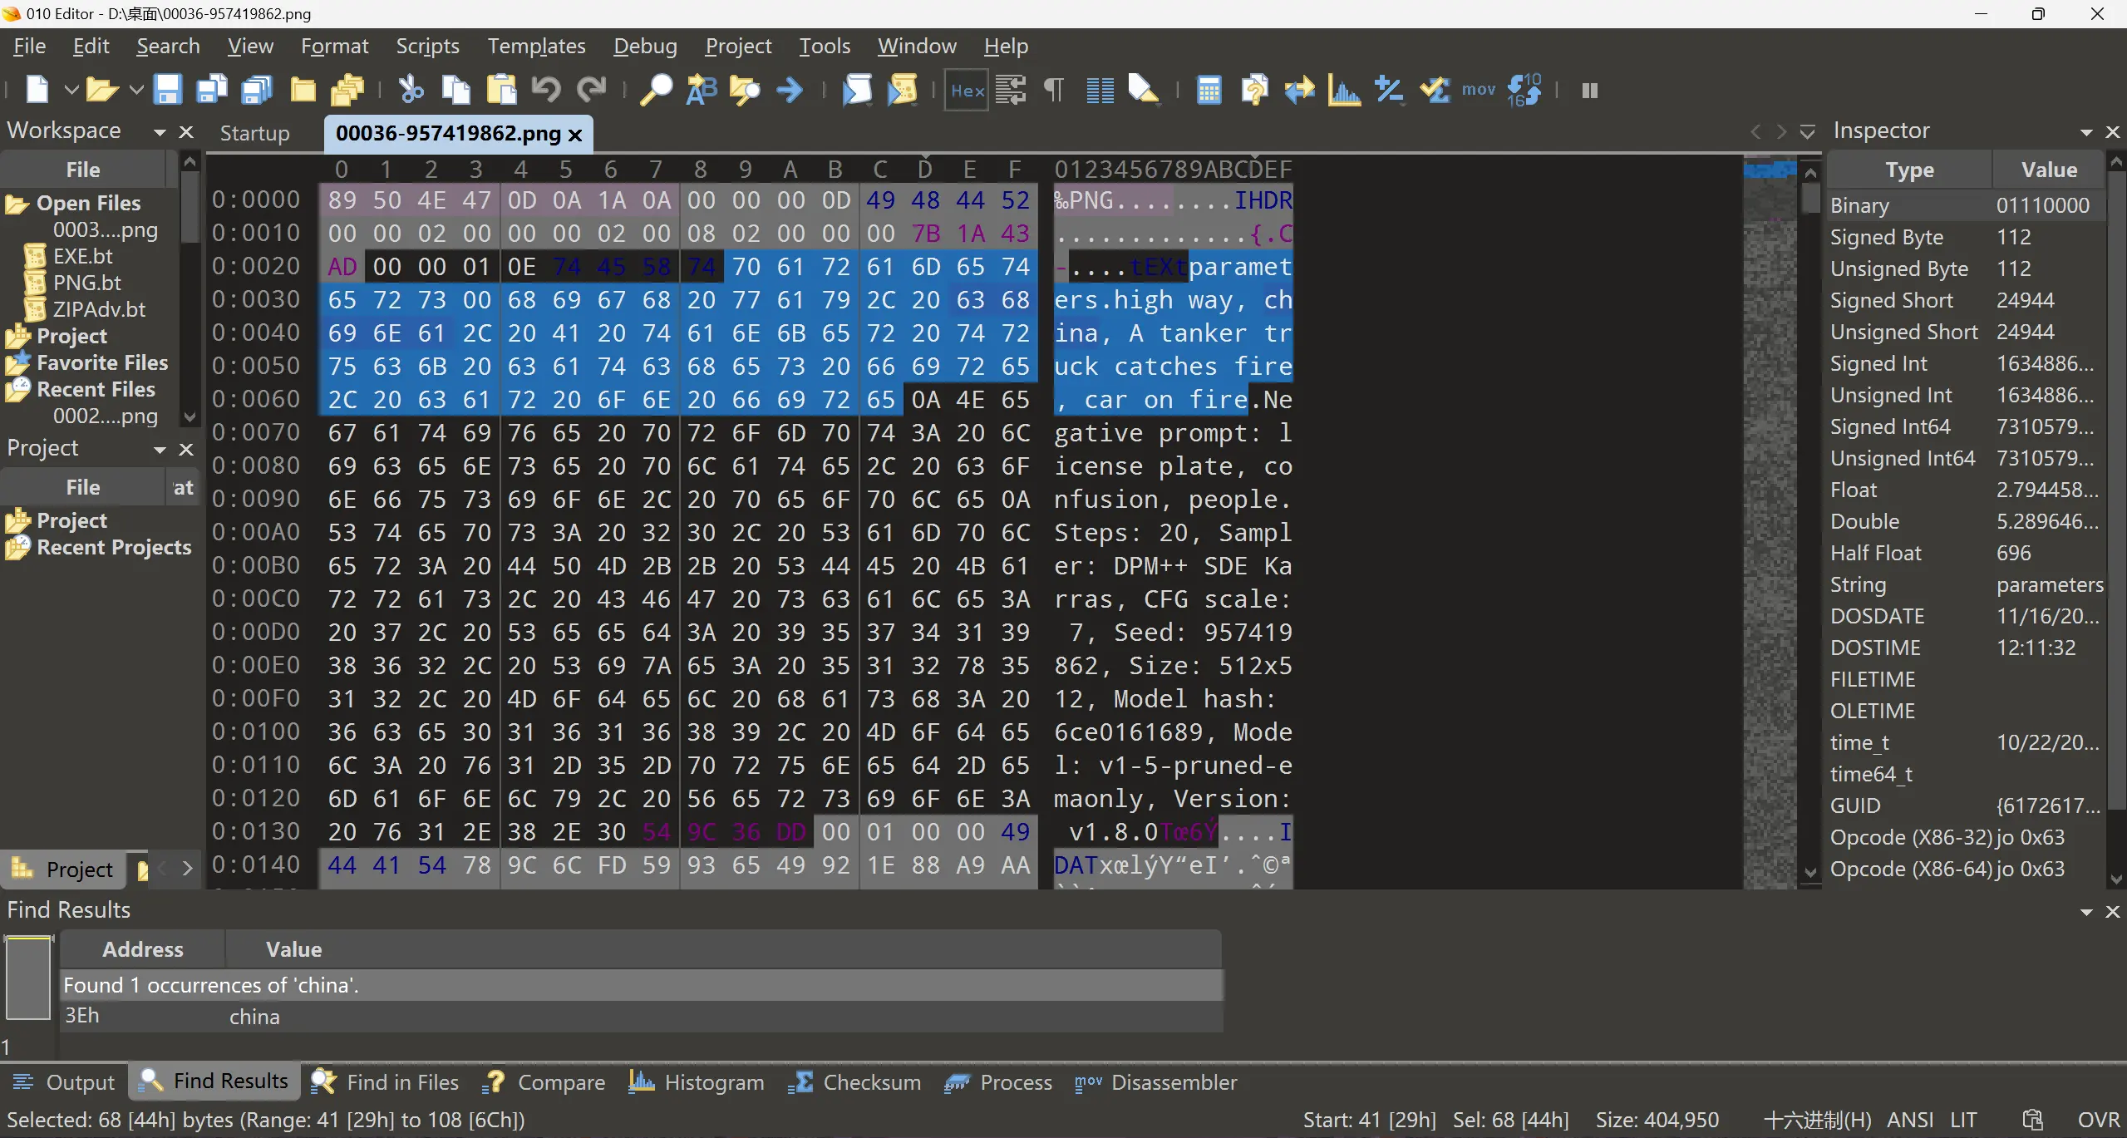Screen dimensions: 2127x1138
Task: Click the Histogram toolbar icon
Action: tap(1344, 90)
